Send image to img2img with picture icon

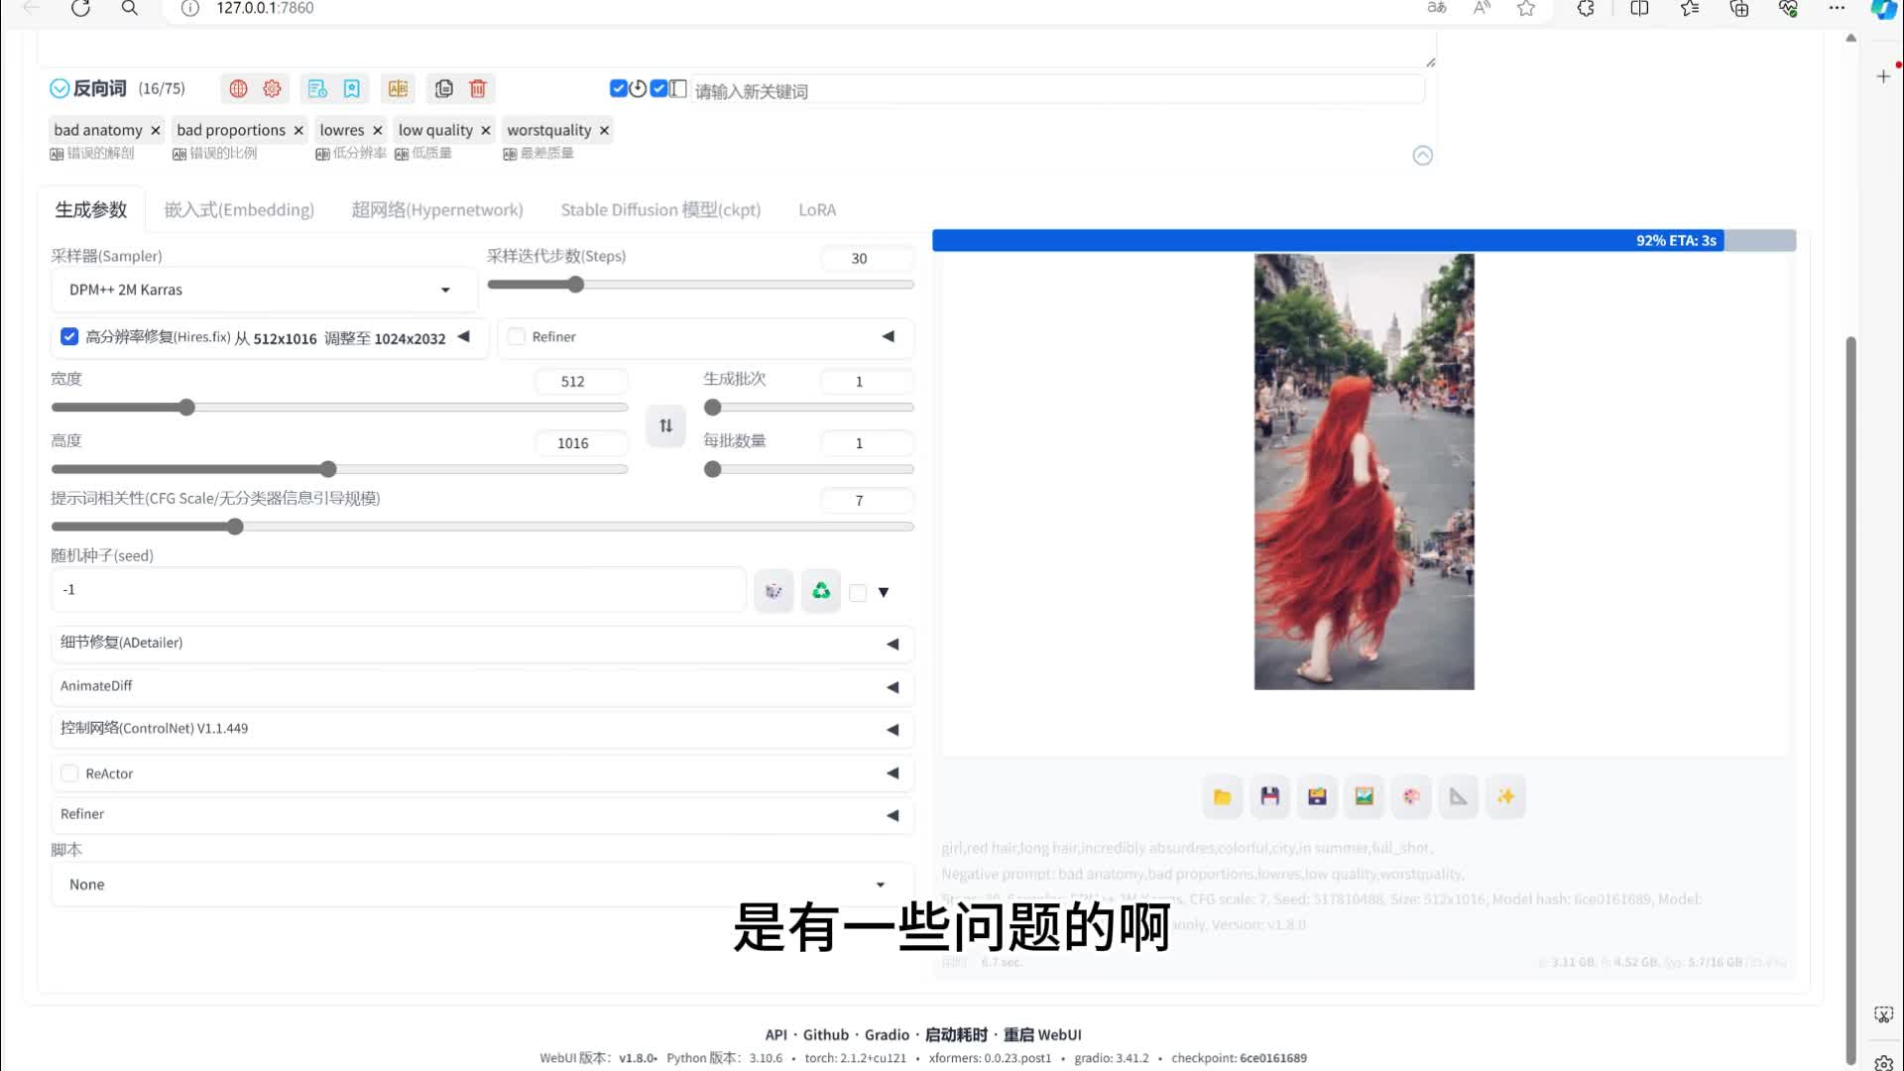[1365, 796]
